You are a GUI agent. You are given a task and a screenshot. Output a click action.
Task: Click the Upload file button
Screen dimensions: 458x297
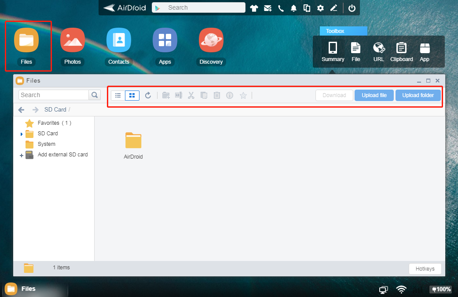pos(374,95)
